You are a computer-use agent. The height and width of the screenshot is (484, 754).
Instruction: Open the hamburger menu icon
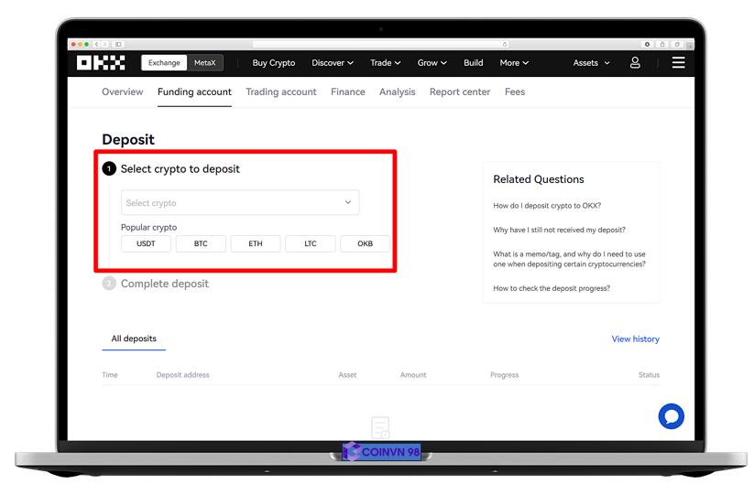pyautogui.click(x=678, y=63)
